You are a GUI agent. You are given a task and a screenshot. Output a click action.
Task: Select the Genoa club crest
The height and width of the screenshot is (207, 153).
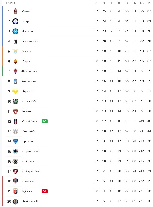pos(15,191)
